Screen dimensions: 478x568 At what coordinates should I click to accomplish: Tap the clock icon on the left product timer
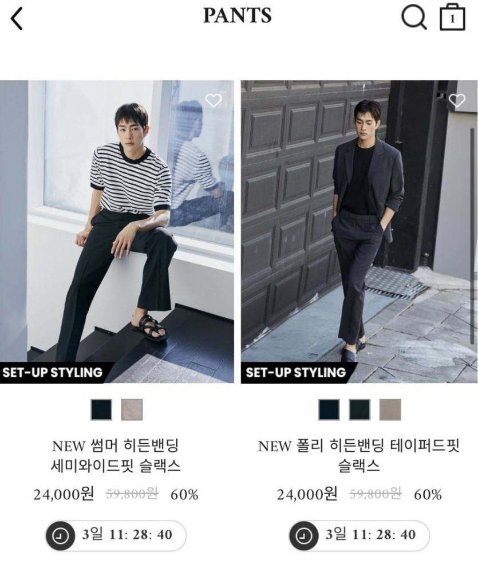(60, 535)
